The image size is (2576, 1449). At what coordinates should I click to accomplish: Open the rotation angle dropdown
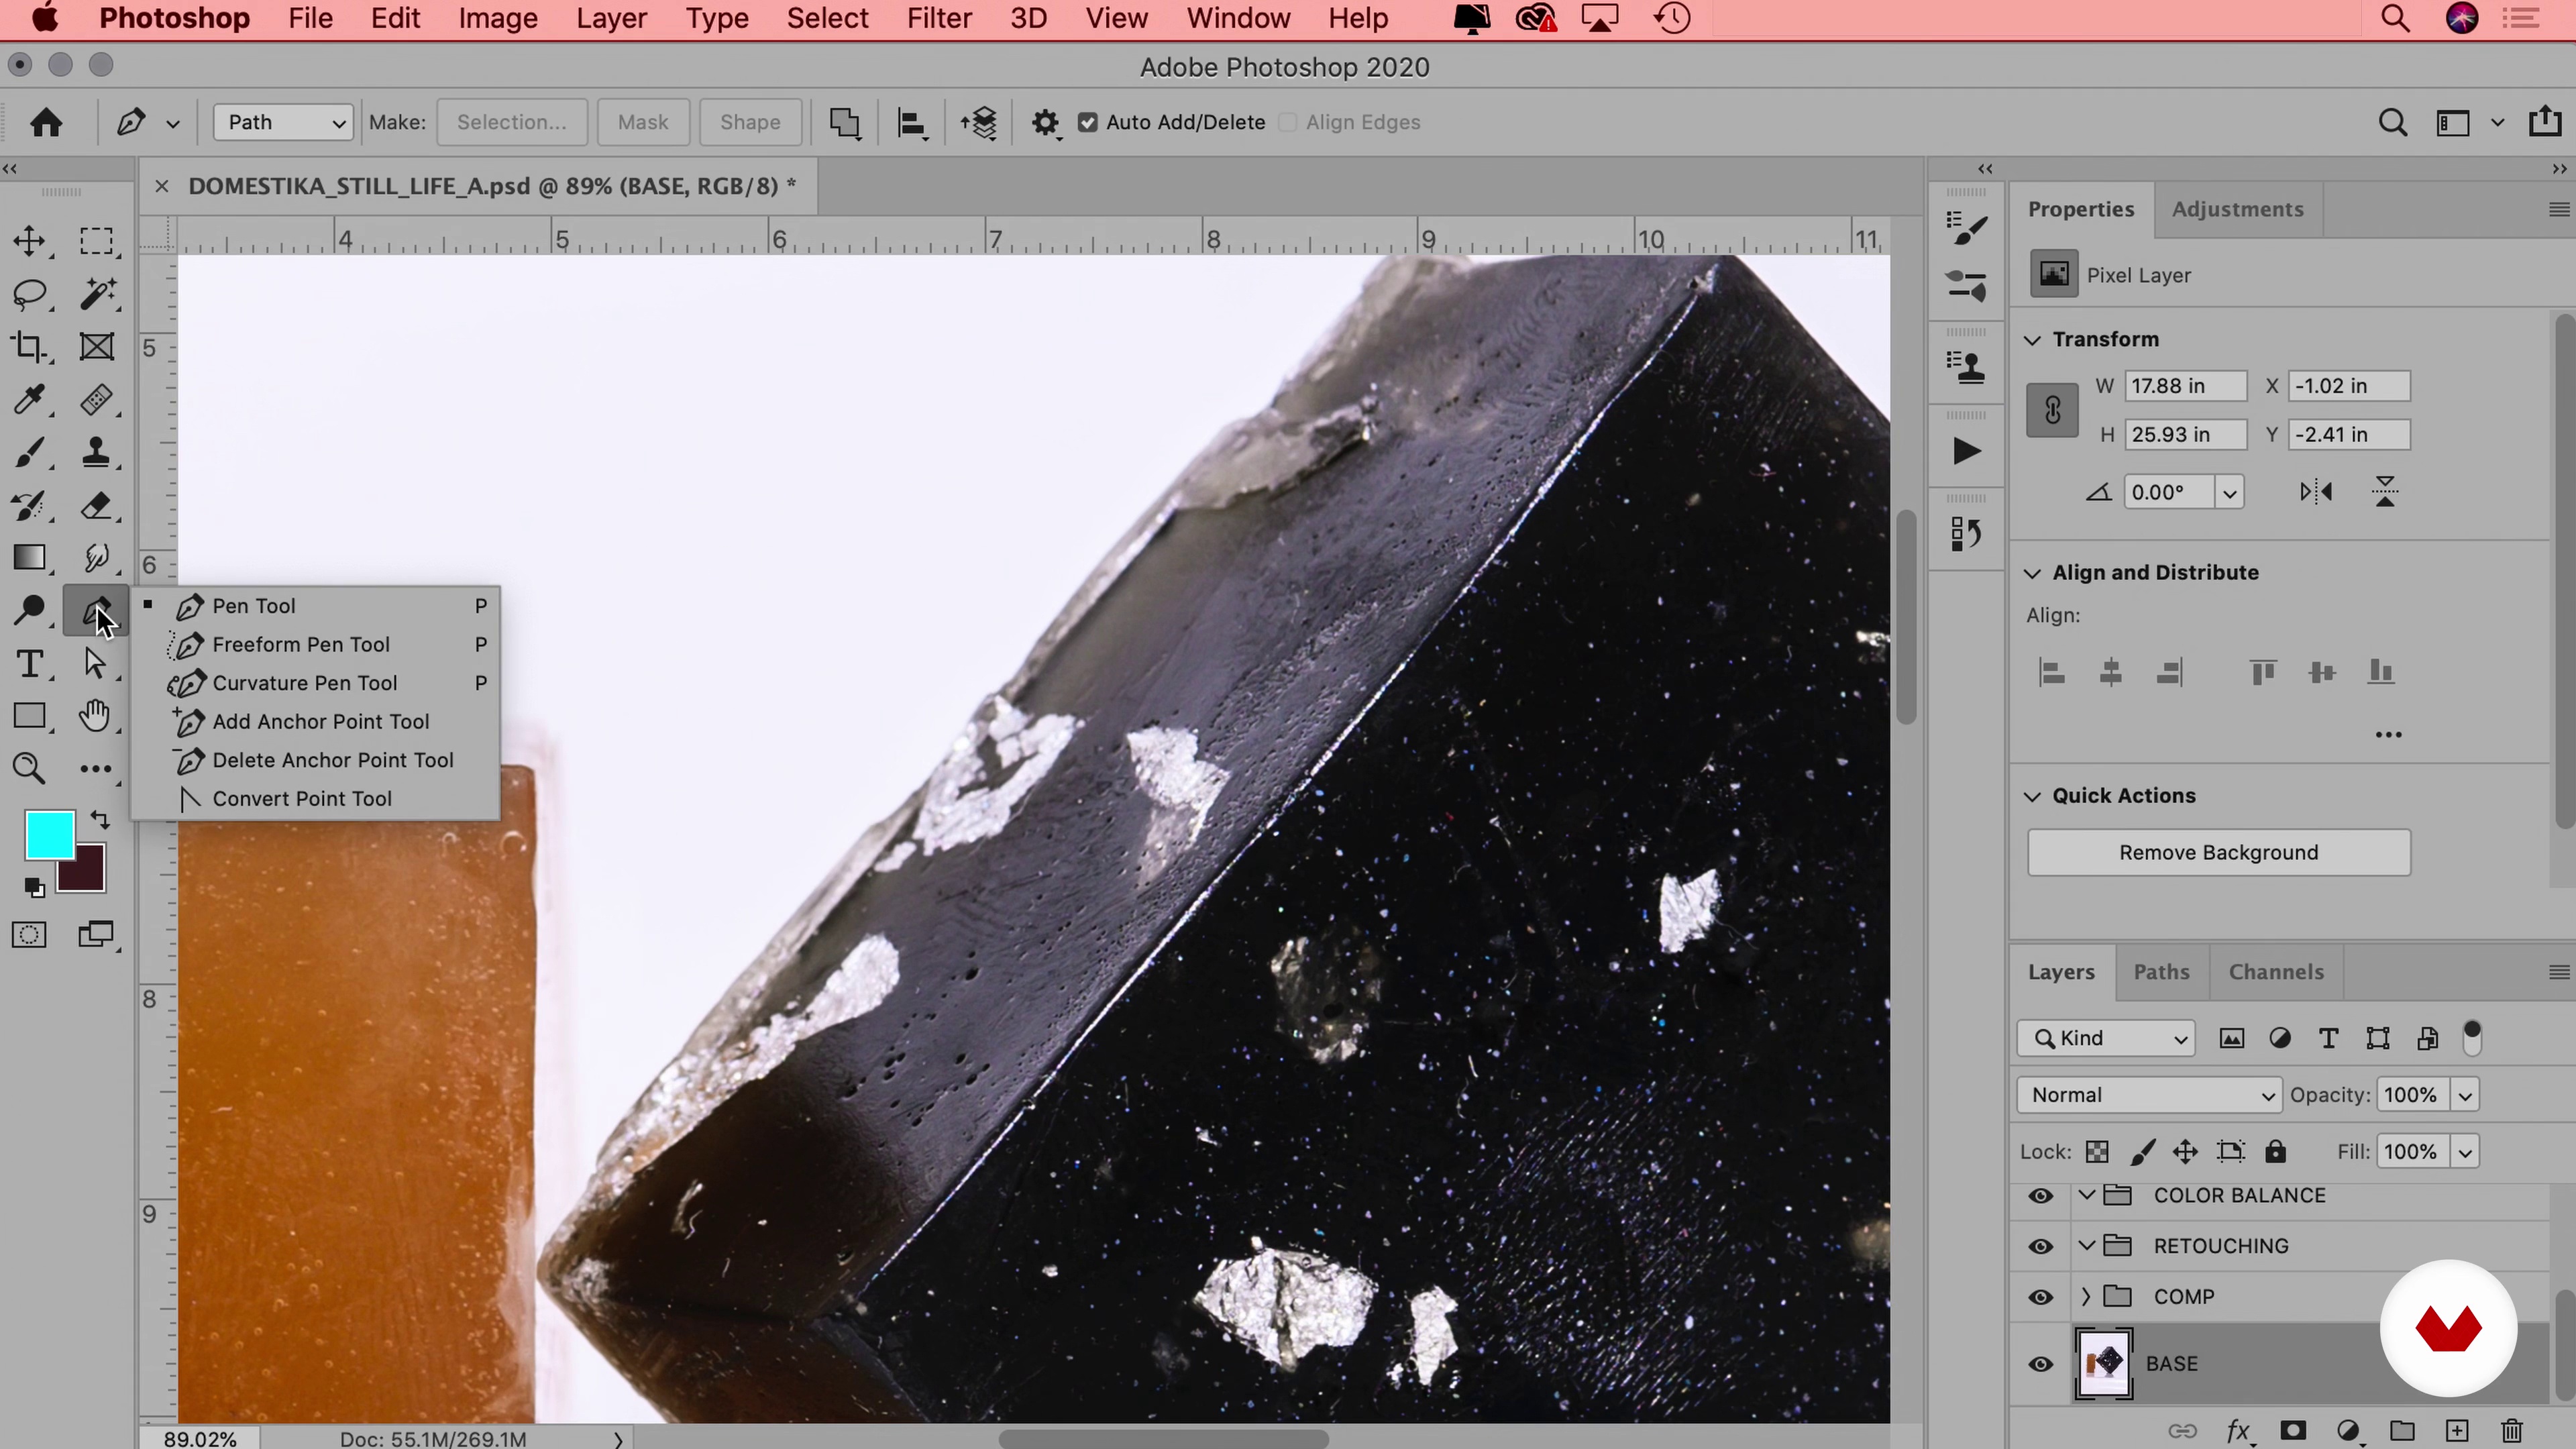[2229, 492]
